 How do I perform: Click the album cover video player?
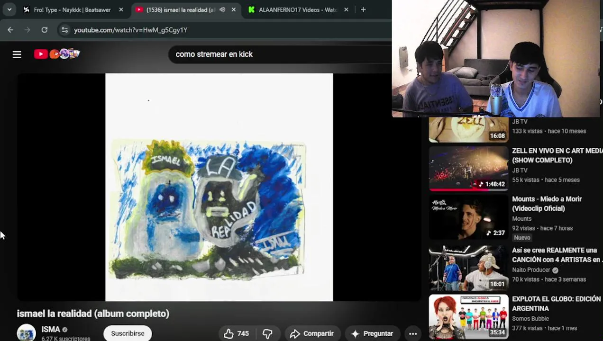click(219, 187)
